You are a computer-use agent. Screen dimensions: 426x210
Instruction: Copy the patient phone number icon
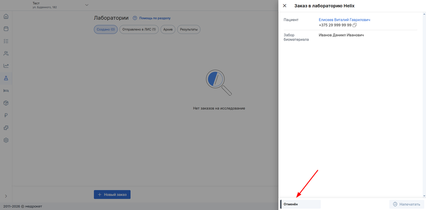pyautogui.click(x=355, y=25)
